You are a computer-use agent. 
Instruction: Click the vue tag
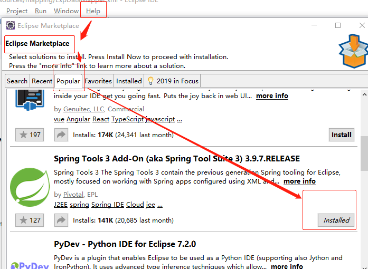[x=59, y=119]
